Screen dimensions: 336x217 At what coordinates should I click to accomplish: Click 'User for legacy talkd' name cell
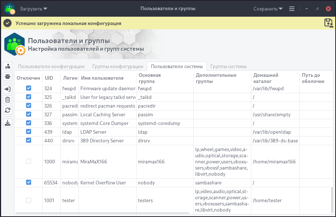coord(108,97)
